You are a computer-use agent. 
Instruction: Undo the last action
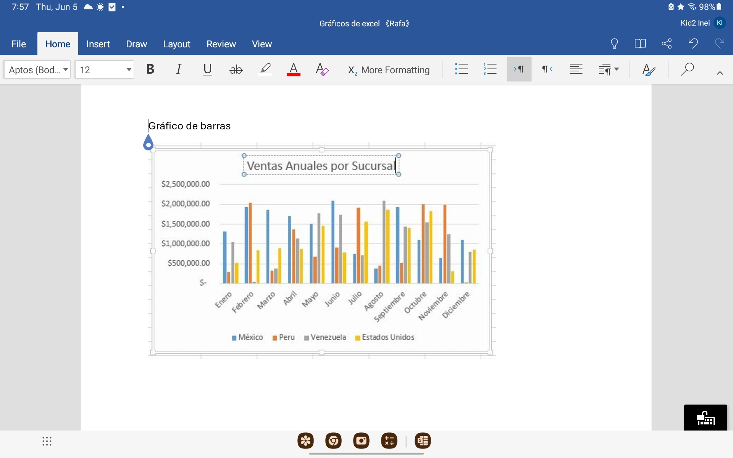(x=693, y=44)
